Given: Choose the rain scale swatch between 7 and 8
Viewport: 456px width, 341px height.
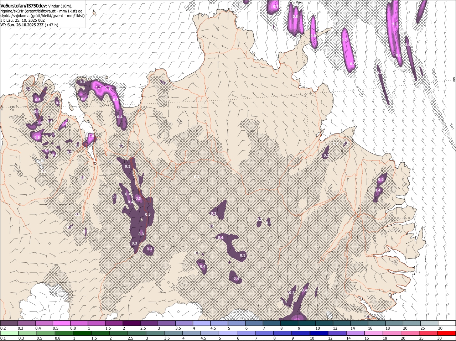Looking at the screenshot, I should pyautogui.click(x=264, y=333).
